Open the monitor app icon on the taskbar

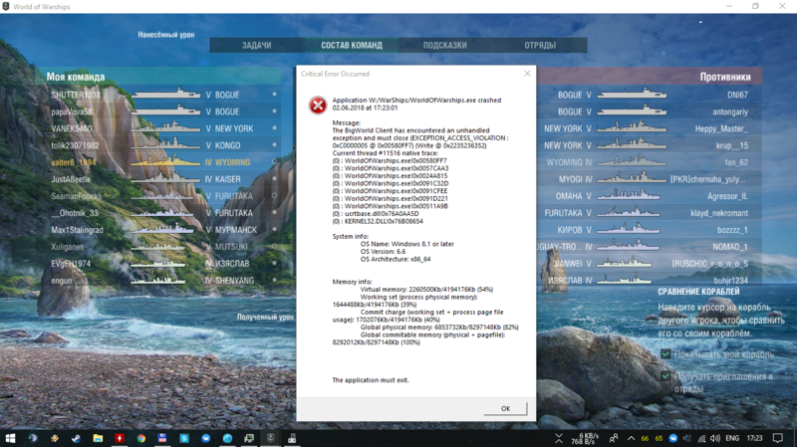[249, 438]
